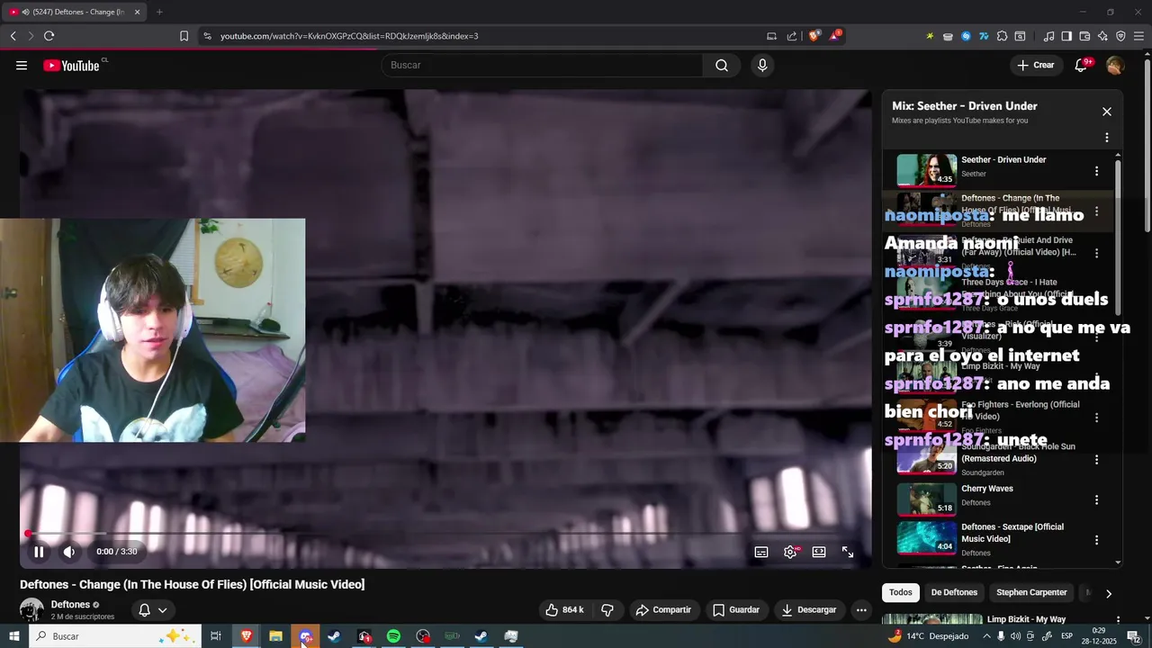The width and height of the screenshot is (1152, 648).
Task: Open the Windows Start menu
Action: point(13,636)
